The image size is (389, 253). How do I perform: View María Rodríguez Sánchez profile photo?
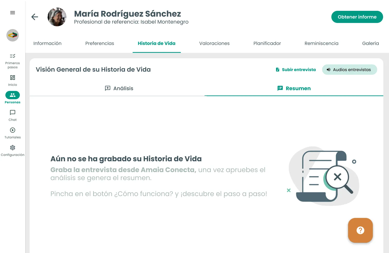point(57,17)
